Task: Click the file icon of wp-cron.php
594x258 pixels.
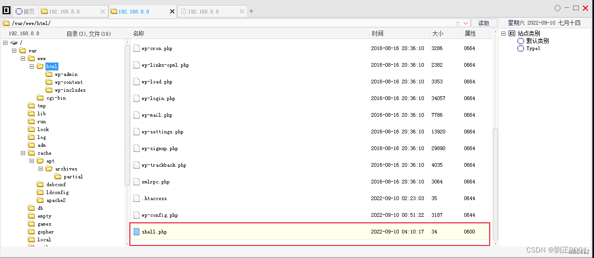Action: tap(136, 48)
